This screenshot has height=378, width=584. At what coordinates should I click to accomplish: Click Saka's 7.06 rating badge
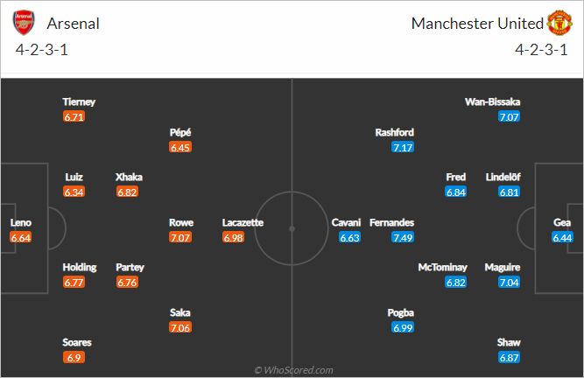pos(180,327)
